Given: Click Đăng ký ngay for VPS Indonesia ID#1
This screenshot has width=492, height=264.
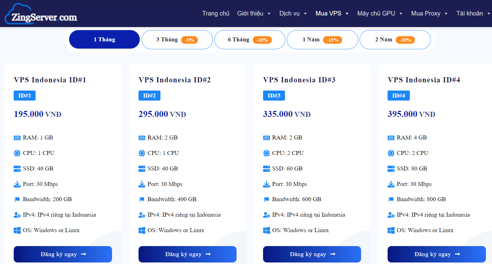Looking at the screenshot, I should 63,254.
